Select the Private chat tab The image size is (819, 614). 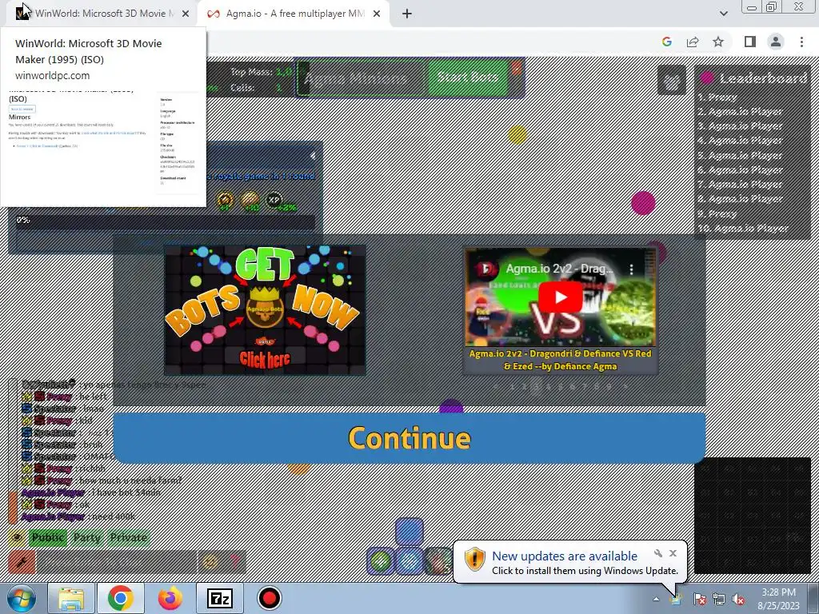pos(129,537)
